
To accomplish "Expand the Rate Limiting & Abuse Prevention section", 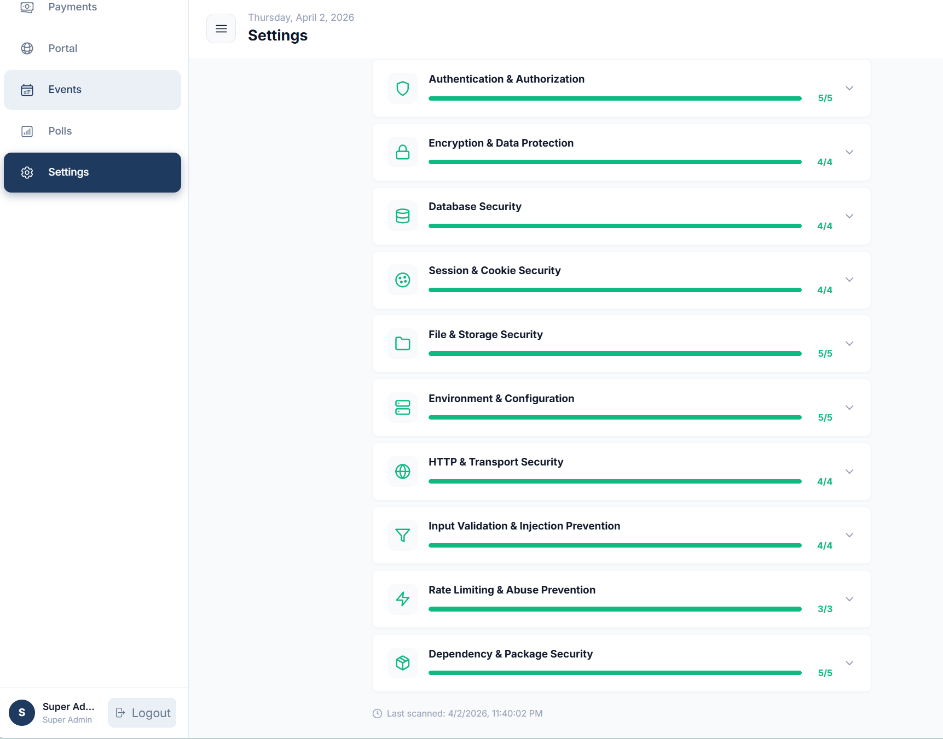I will (849, 599).
